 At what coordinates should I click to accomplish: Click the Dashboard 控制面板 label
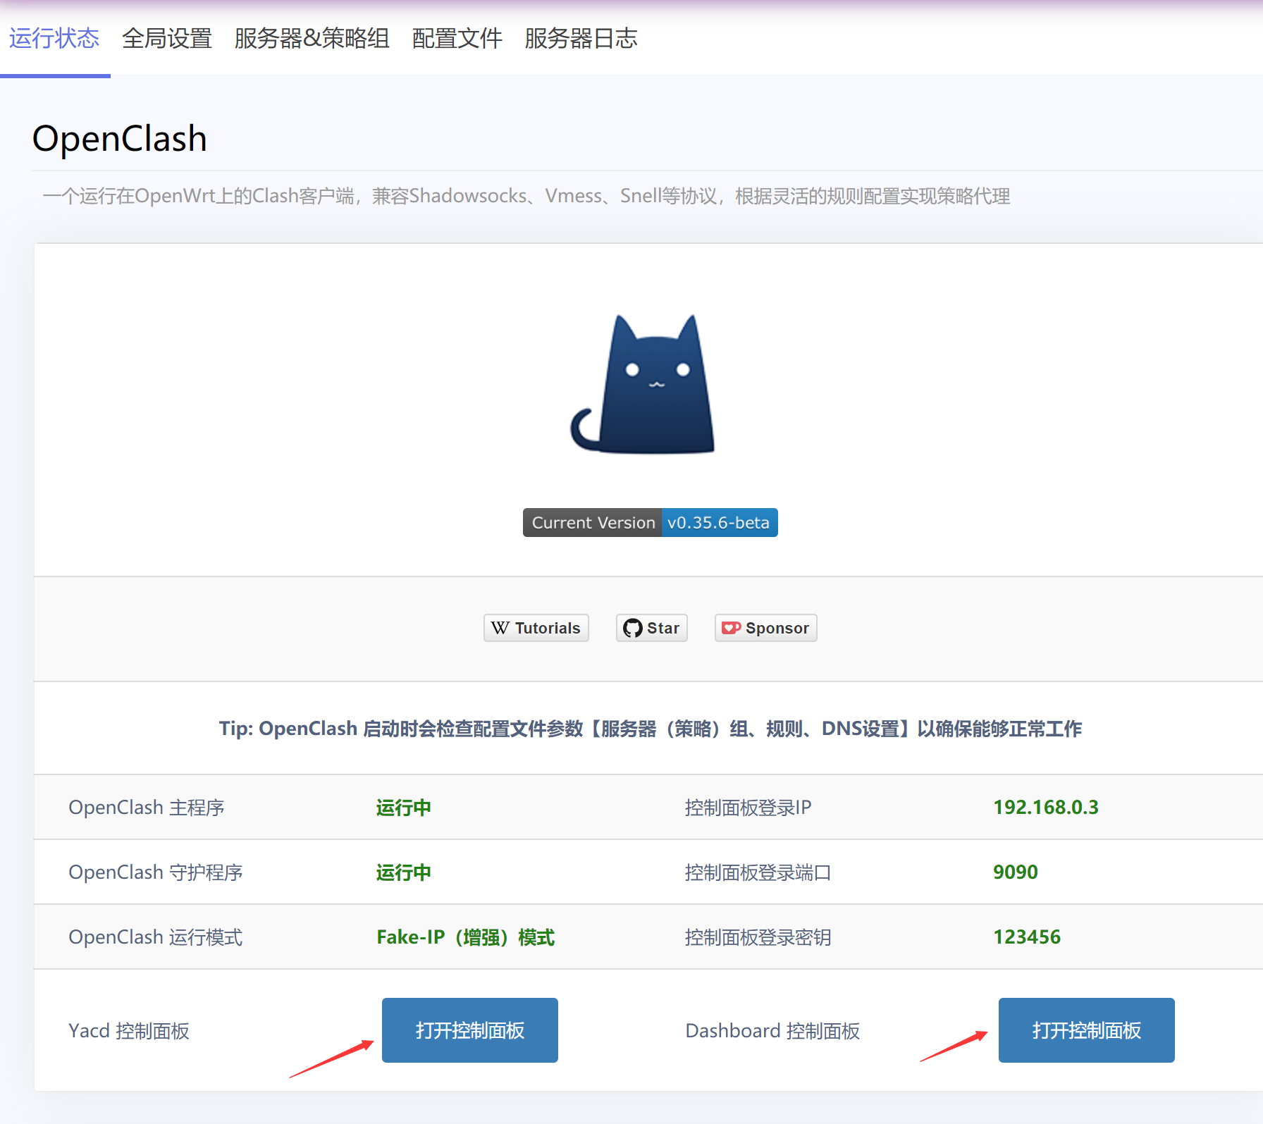point(773,1031)
